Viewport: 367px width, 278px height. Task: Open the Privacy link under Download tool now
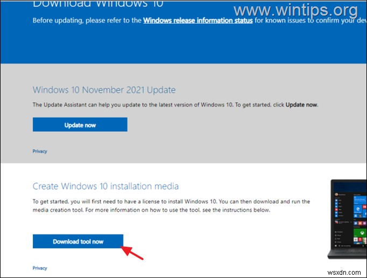click(x=40, y=268)
